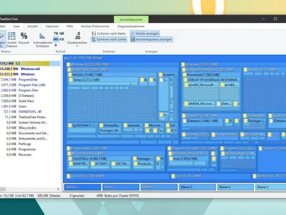Viewport: 286px width, 215px height.
Task: Select B (bytes) as size unit
Action: (x=56, y=45)
